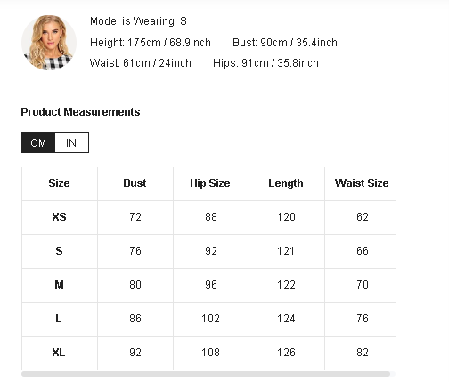
Task: Select the Hip Size column header
Action: click(x=210, y=183)
